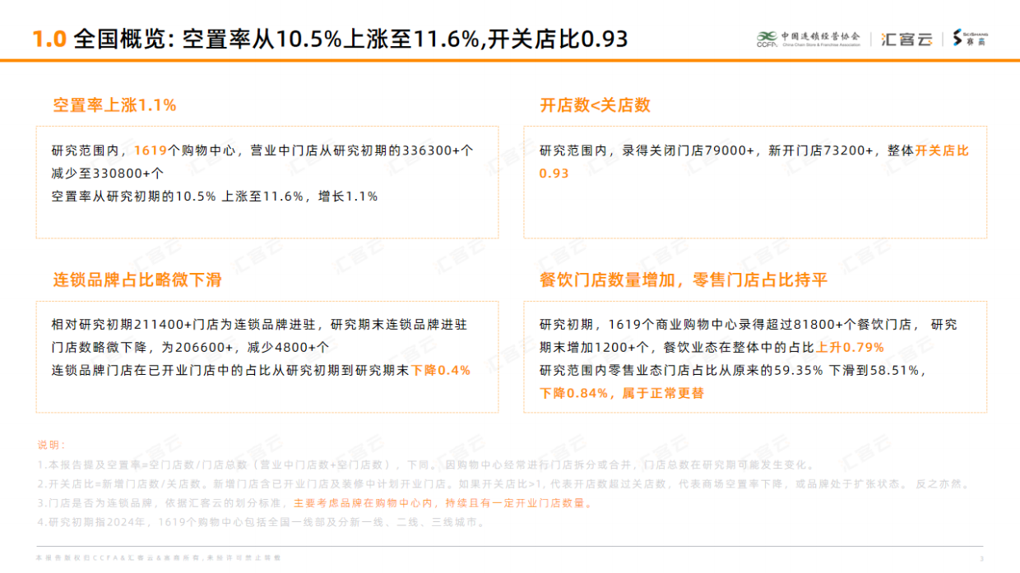Screen dimensions: 1020x573
Task: Click the orange text '上升0.79%'
Action: coord(849,348)
